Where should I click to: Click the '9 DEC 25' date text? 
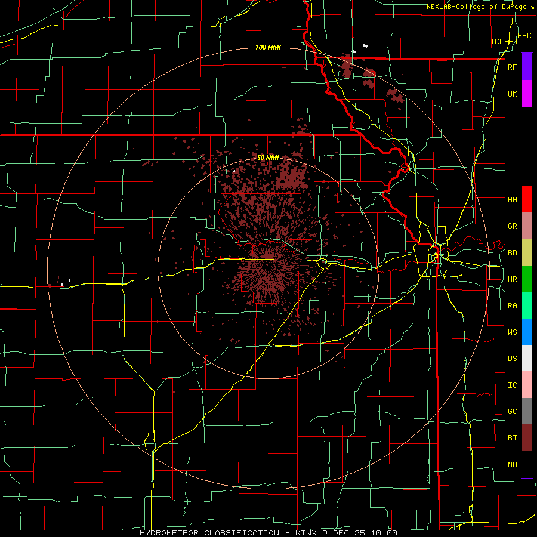345,533
